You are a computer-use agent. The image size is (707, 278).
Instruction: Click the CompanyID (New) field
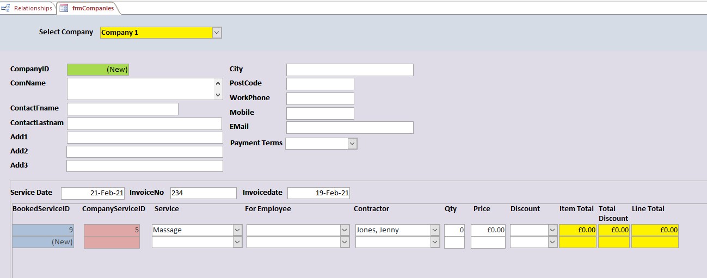(98, 70)
